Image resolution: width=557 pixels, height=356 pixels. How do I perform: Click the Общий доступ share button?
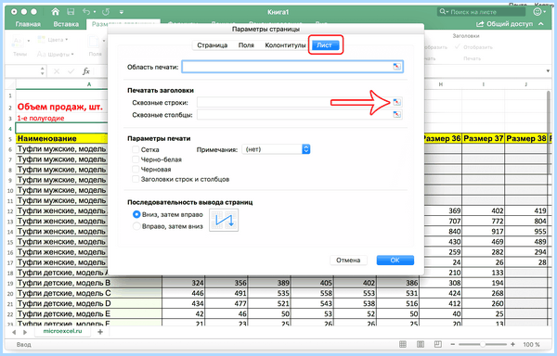[504, 24]
